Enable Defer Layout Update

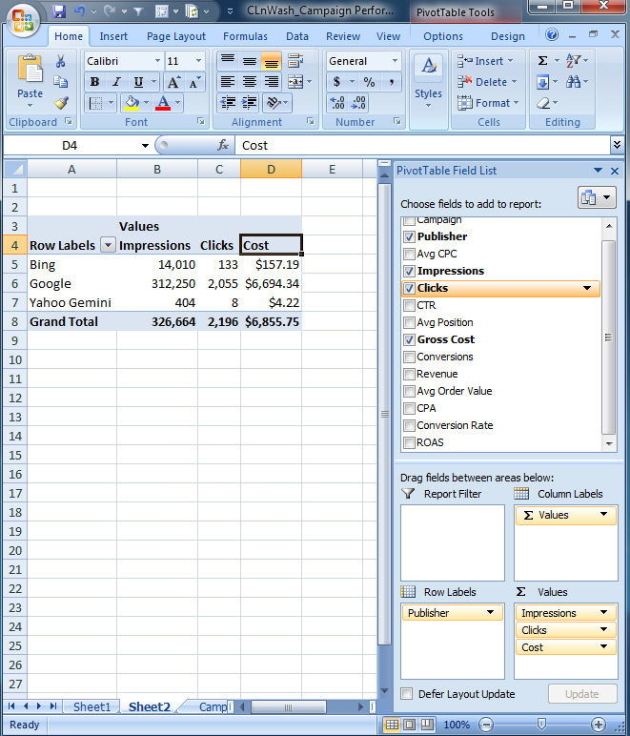(407, 694)
